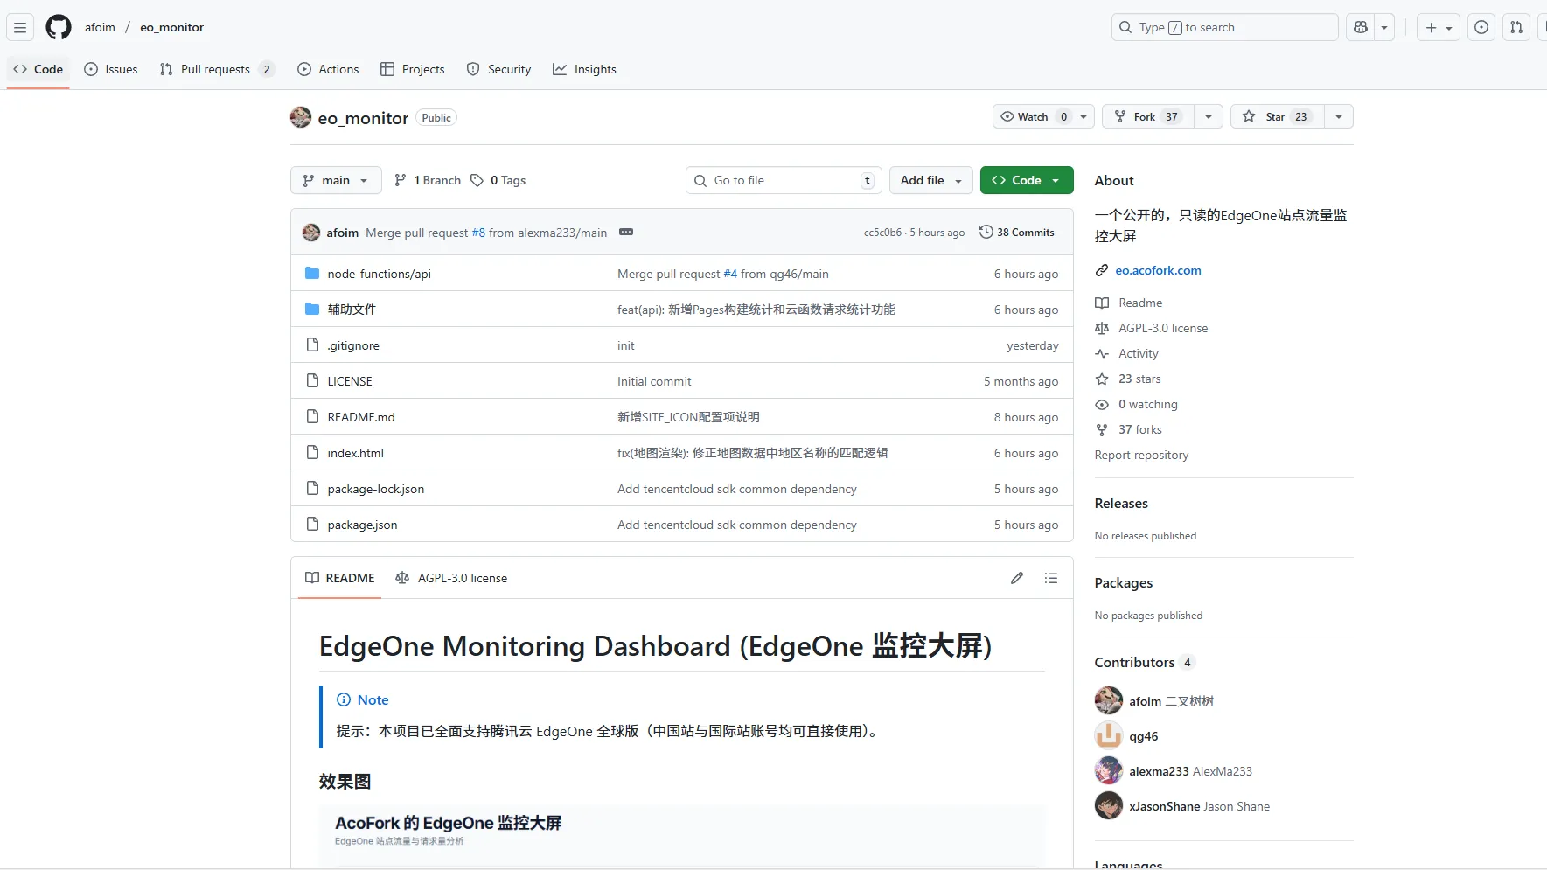This screenshot has height=870, width=1547.
Task: Switch to the Issues tab
Action: click(111, 69)
